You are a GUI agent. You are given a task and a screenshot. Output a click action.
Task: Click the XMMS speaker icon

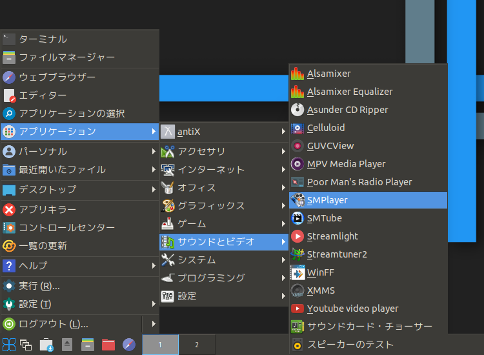pyautogui.click(x=297, y=290)
